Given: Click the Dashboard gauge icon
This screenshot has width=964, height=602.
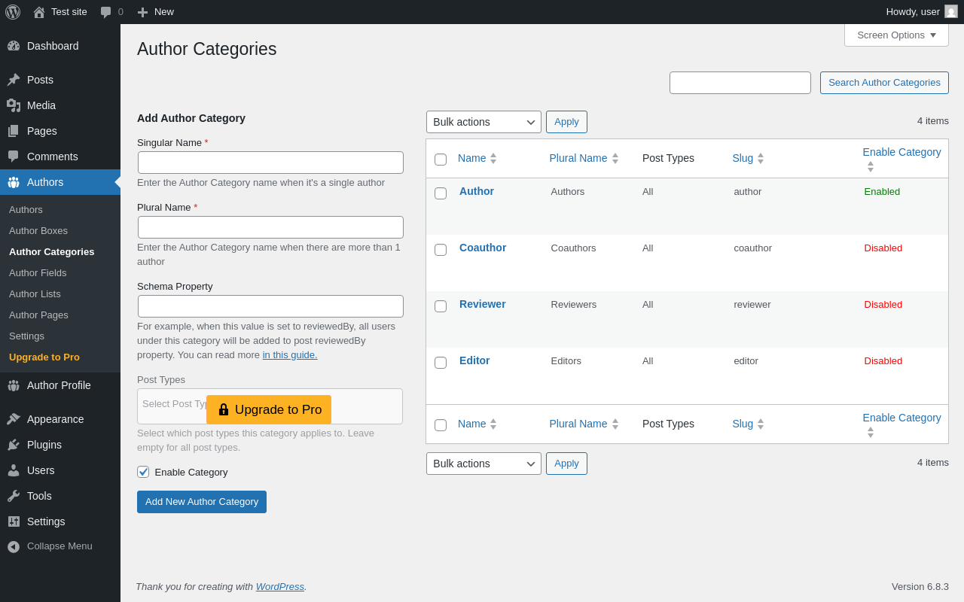Looking at the screenshot, I should tap(14, 46).
